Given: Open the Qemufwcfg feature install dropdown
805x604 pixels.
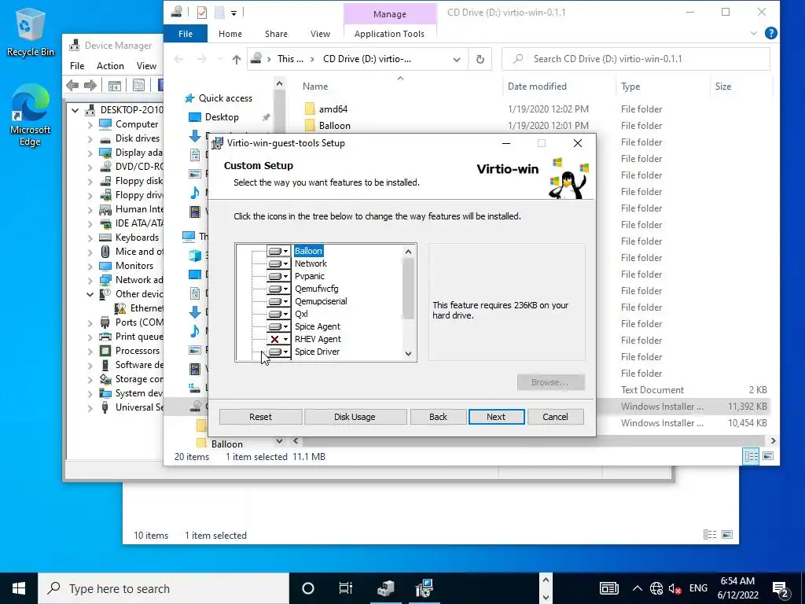Looking at the screenshot, I should pyautogui.click(x=278, y=289).
